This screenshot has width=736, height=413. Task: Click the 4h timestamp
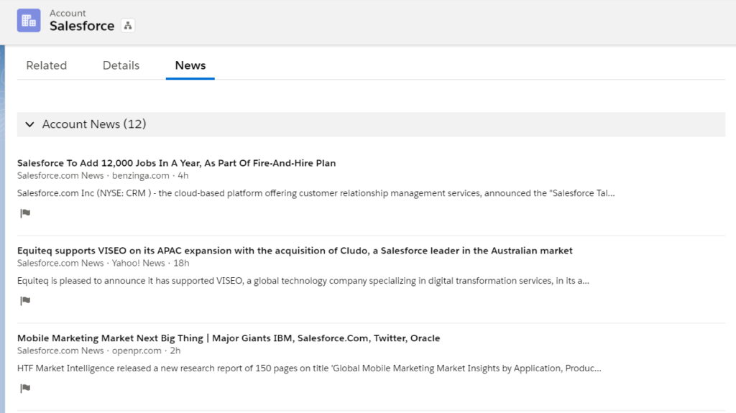[183, 175]
